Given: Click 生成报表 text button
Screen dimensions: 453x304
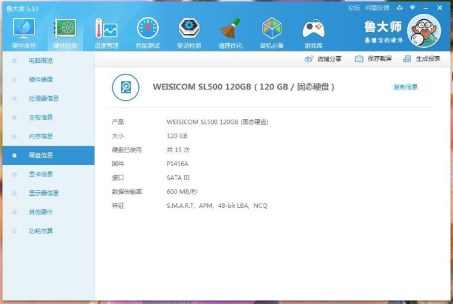Looking at the screenshot, I should coord(428,59).
